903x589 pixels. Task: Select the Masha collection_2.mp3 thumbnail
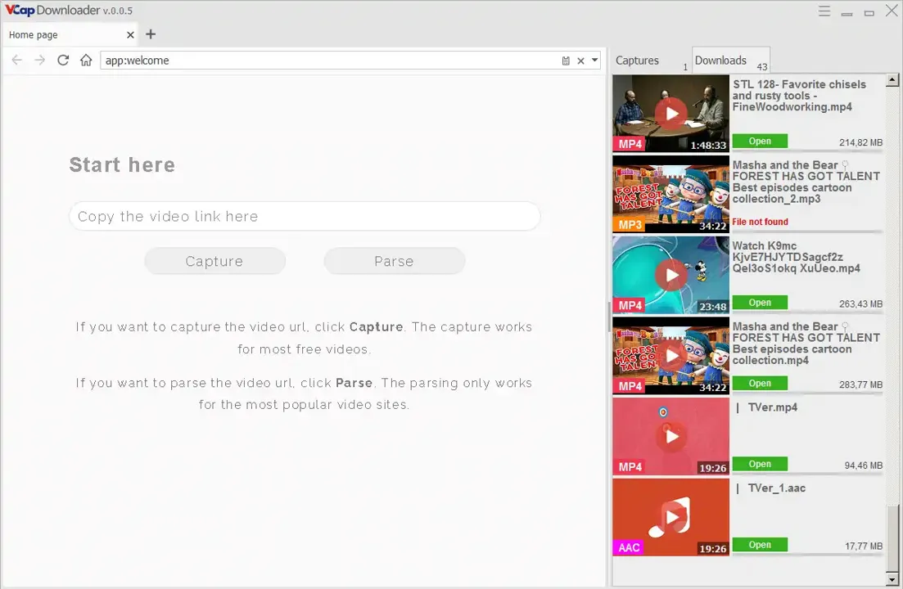click(671, 195)
